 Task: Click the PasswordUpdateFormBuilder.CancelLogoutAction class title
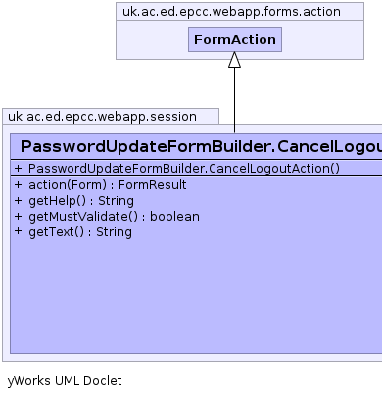tap(201, 146)
